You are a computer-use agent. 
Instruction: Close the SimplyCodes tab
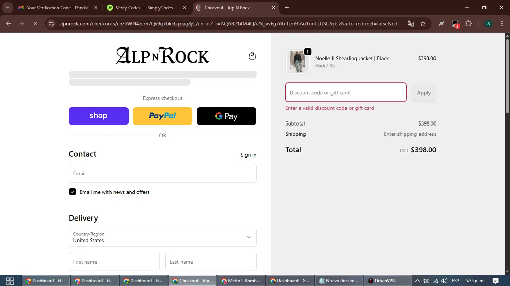tap(185, 8)
